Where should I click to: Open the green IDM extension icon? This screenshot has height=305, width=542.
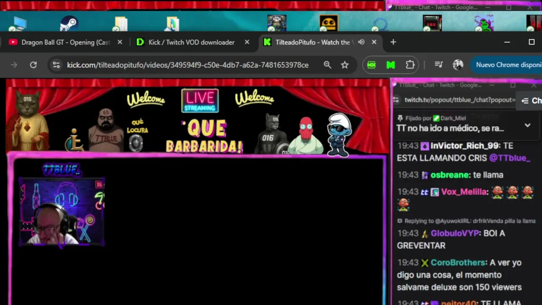point(371,65)
